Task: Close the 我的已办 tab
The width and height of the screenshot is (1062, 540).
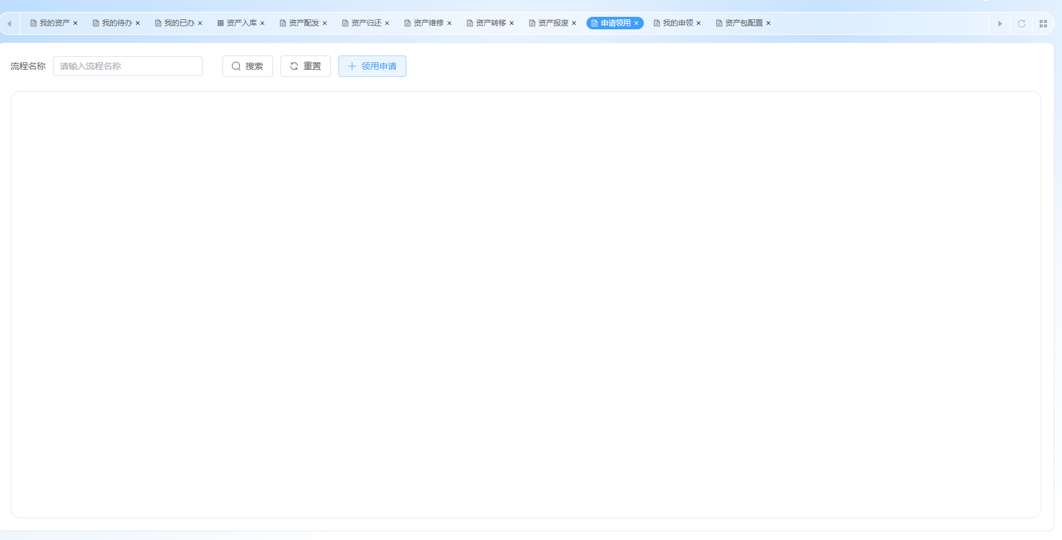Action: (x=200, y=23)
